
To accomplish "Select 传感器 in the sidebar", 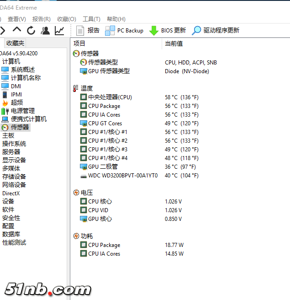I will 15,128.
